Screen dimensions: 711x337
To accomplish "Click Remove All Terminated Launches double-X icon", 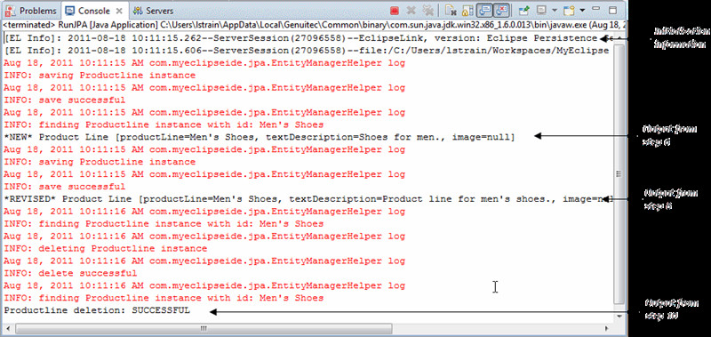I will (x=427, y=11).
